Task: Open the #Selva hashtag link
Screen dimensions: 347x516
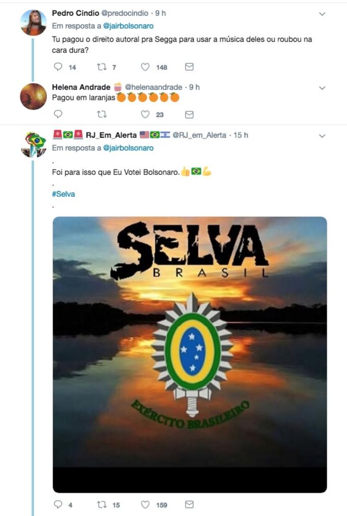Action: click(x=63, y=194)
